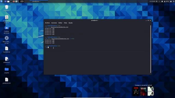Click the clock showing 11:33 AM
175x98 pixels.
pos(152,1)
